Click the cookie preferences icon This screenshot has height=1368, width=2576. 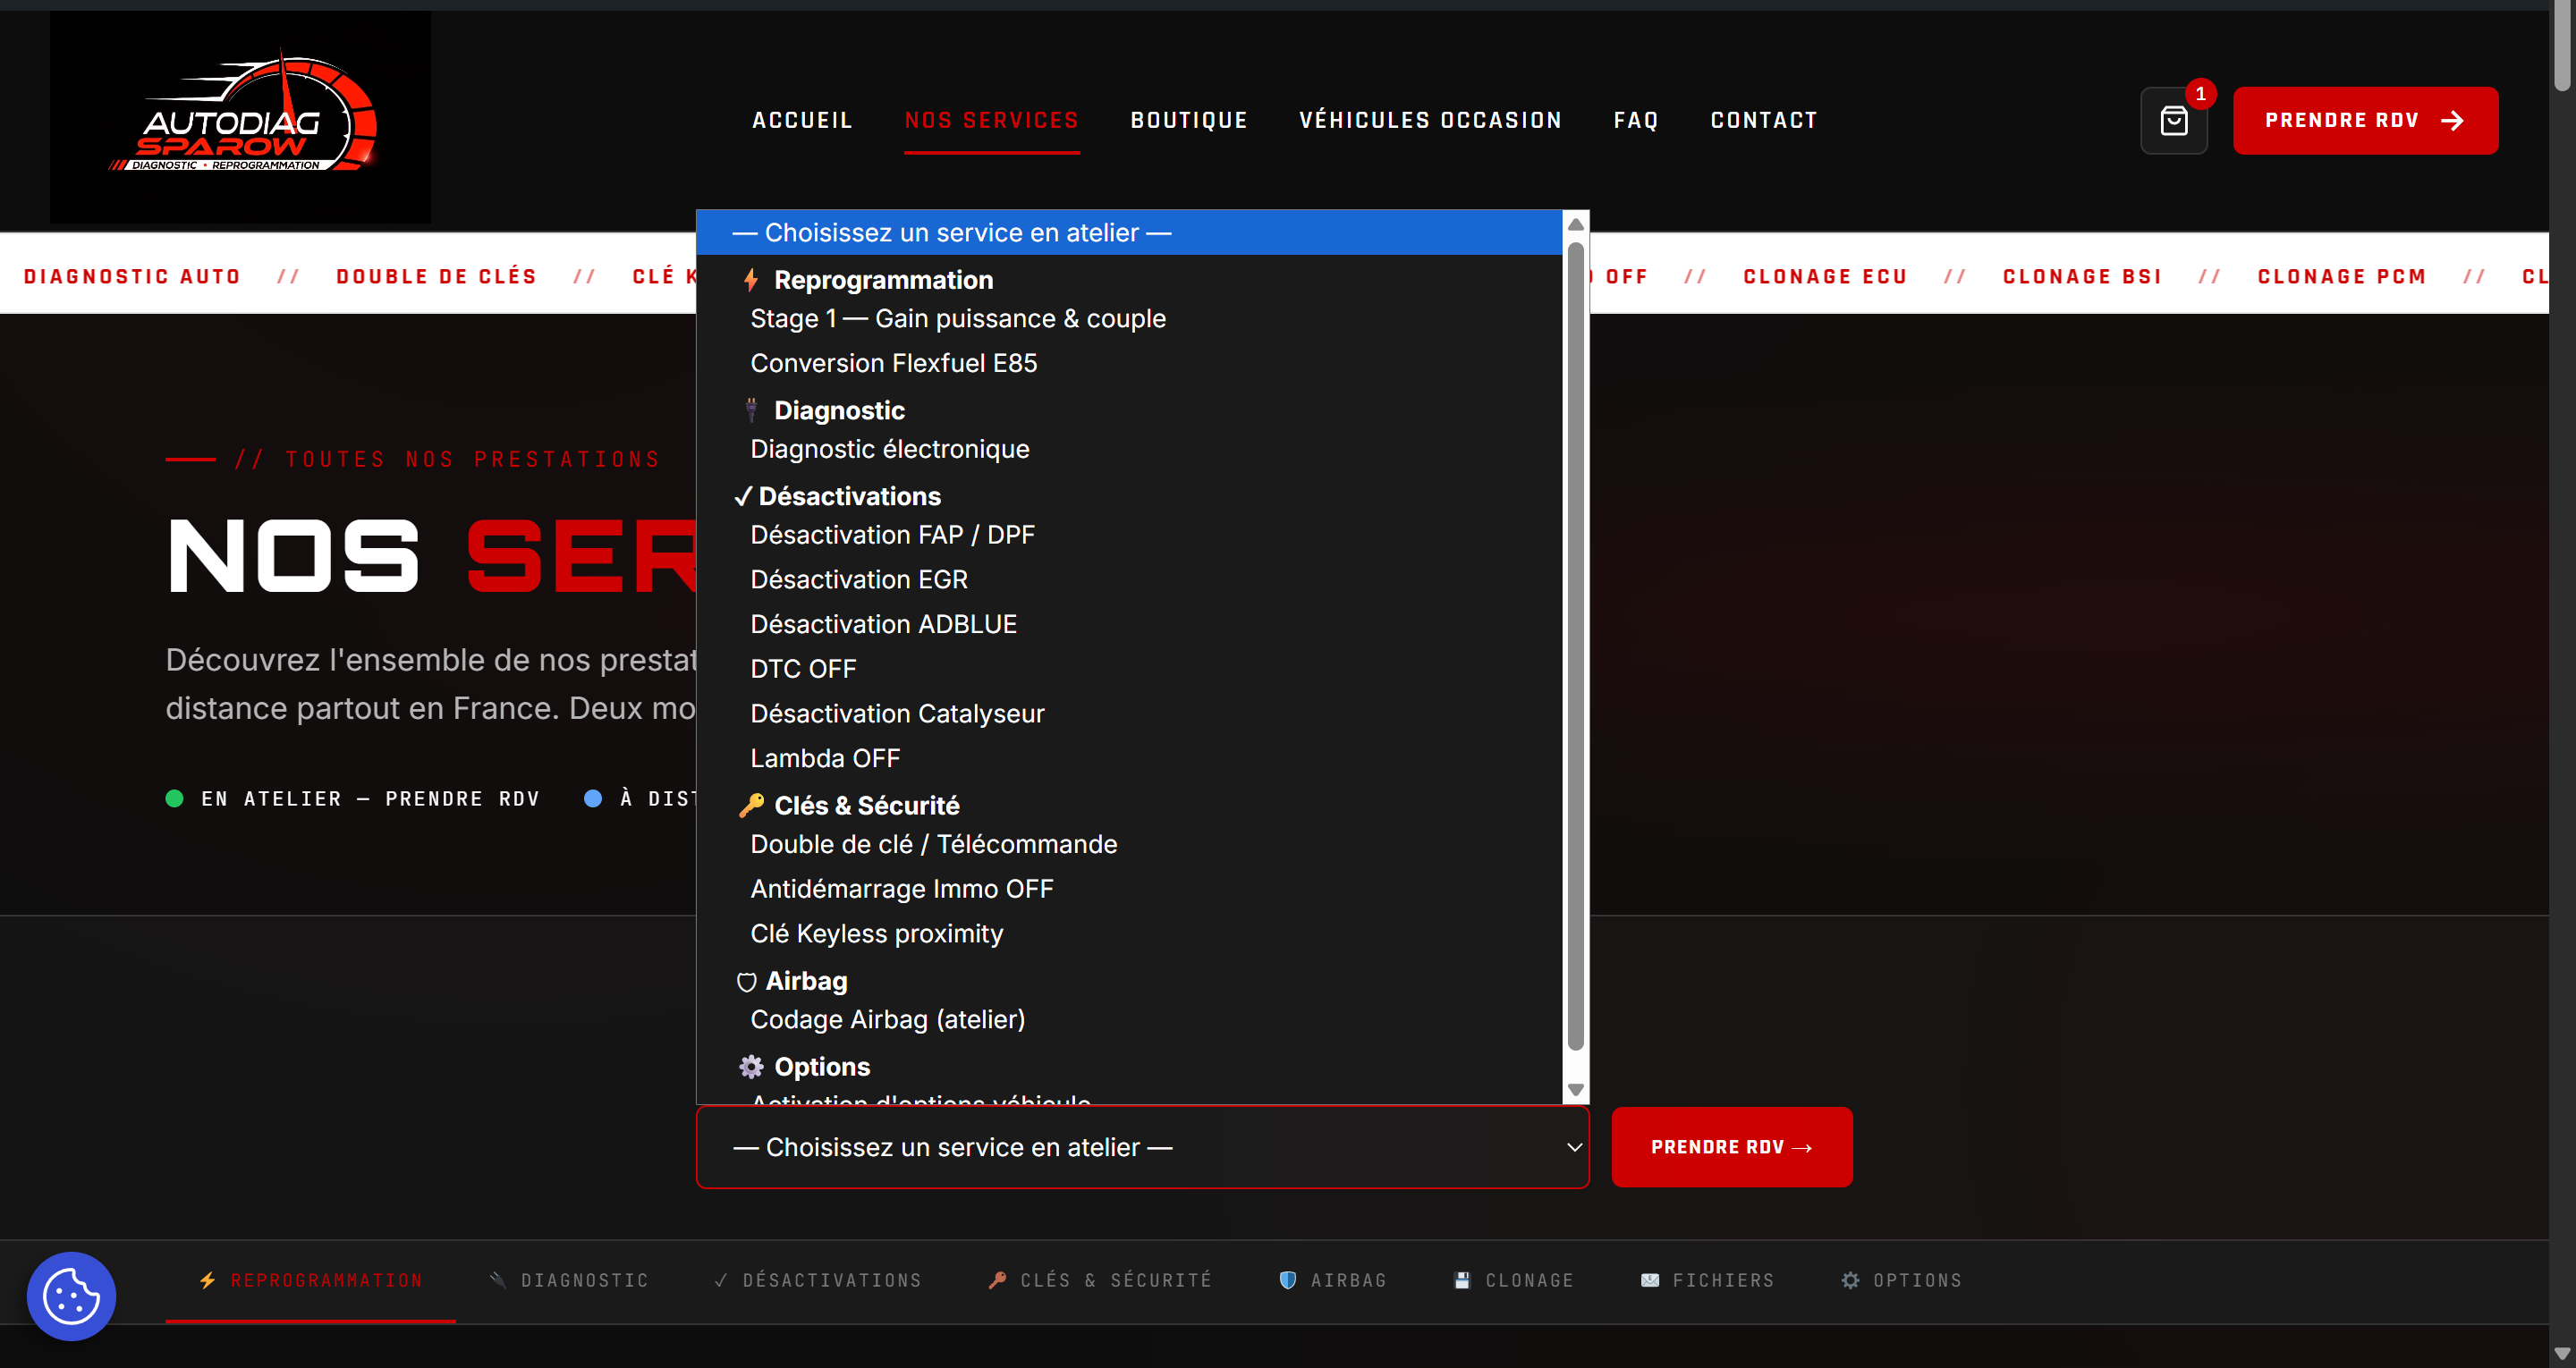point(71,1296)
